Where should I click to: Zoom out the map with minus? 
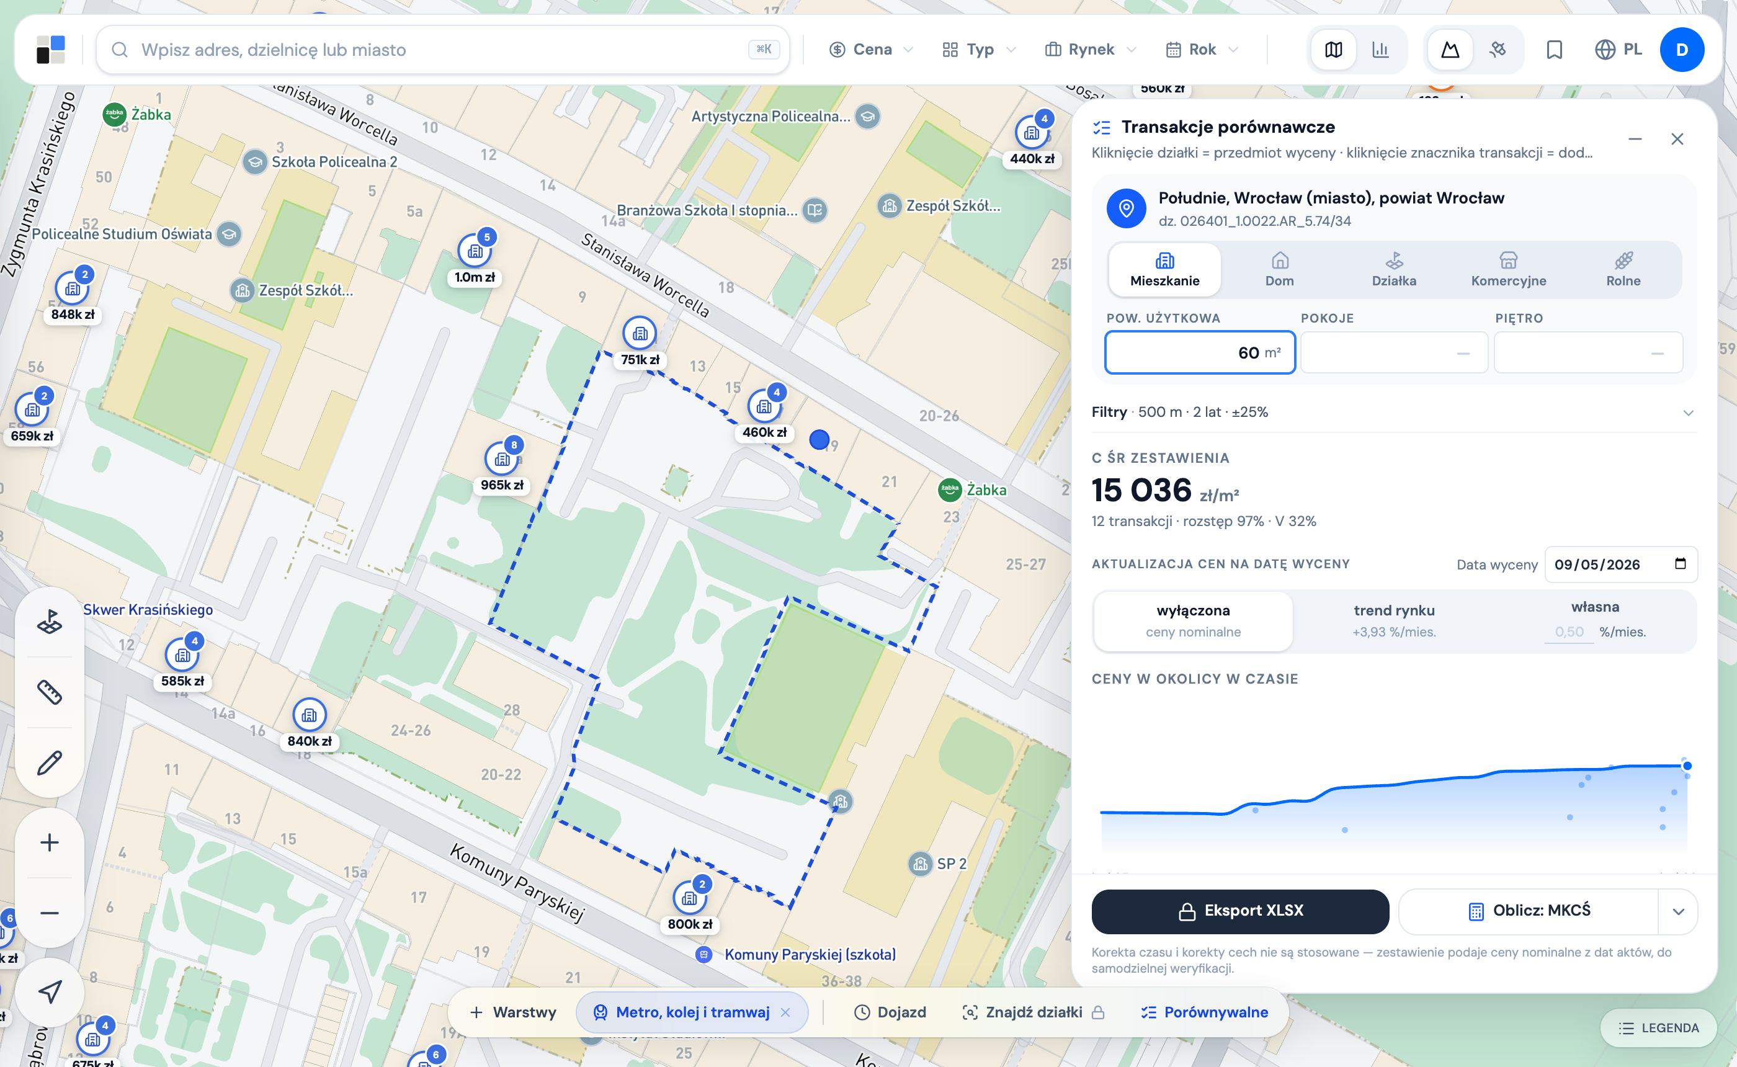point(50,913)
